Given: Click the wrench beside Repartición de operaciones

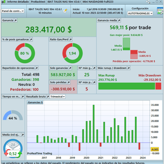Looking at the screenshot, I should click(37, 68).
